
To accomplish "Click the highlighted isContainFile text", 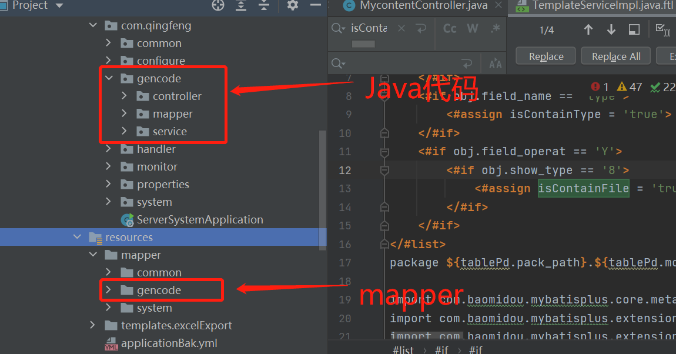I will pyautogui.click(x=583, y=188).
